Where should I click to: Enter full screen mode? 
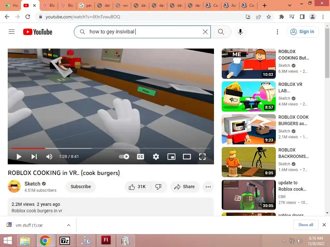202,157
